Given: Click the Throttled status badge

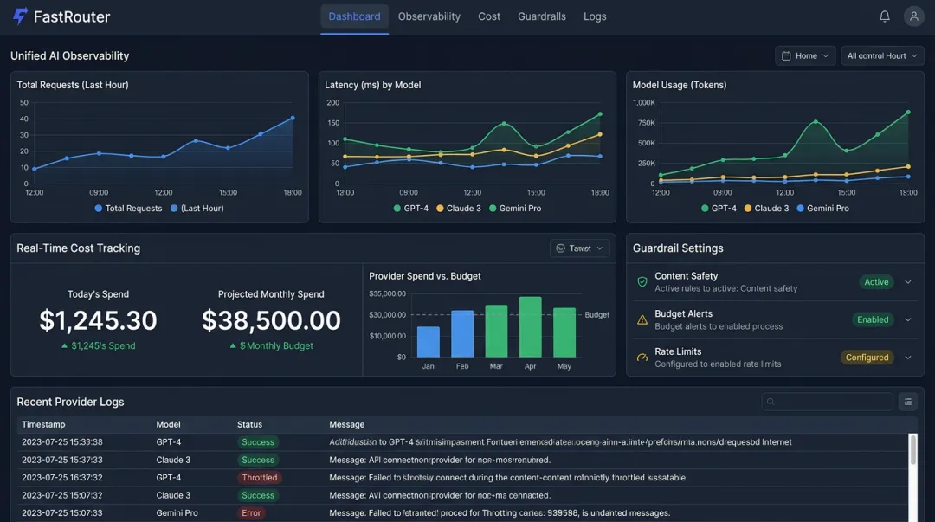Looking at the screenshot, I should click(x=260, y=477).
